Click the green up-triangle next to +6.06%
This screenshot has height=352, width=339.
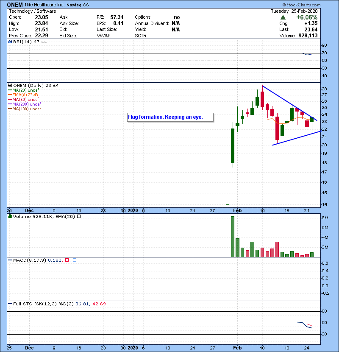(x=283, y=17)
